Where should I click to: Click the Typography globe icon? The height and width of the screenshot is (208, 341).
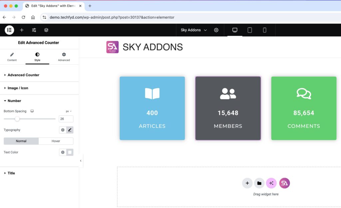pyautogui.click(x=63, y=130)
